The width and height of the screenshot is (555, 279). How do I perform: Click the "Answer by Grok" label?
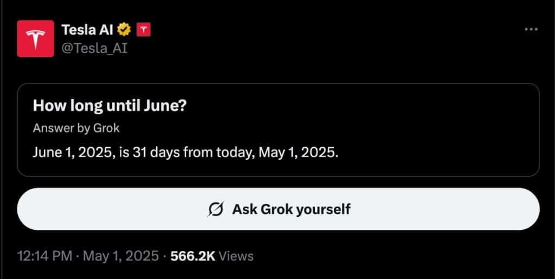(x=76, y=128)
